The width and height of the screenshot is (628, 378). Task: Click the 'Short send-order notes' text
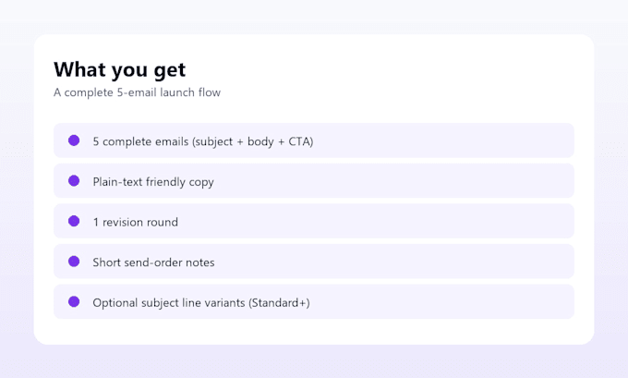pos(154,262)
